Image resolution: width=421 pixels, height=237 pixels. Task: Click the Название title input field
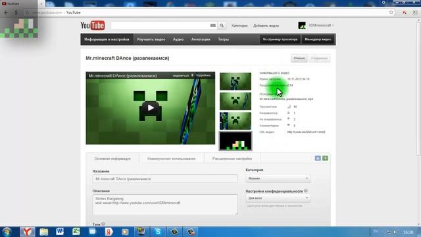[x=165, y=178]
